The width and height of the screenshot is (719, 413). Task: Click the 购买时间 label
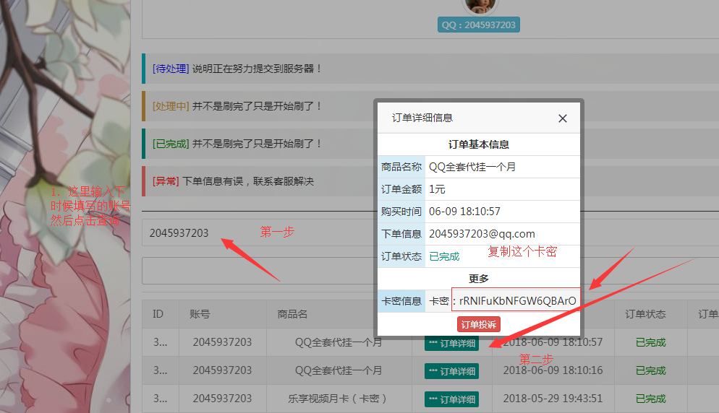pyautogui.click(x=401, y=212)
